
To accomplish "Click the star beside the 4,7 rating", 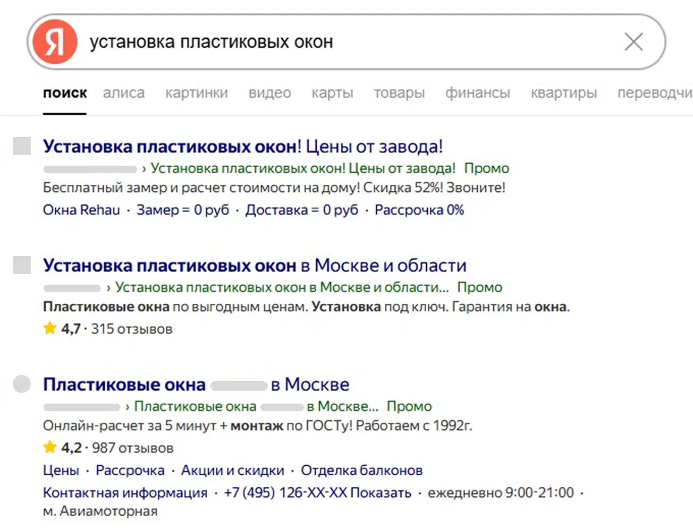I will [x=50, y=328].
